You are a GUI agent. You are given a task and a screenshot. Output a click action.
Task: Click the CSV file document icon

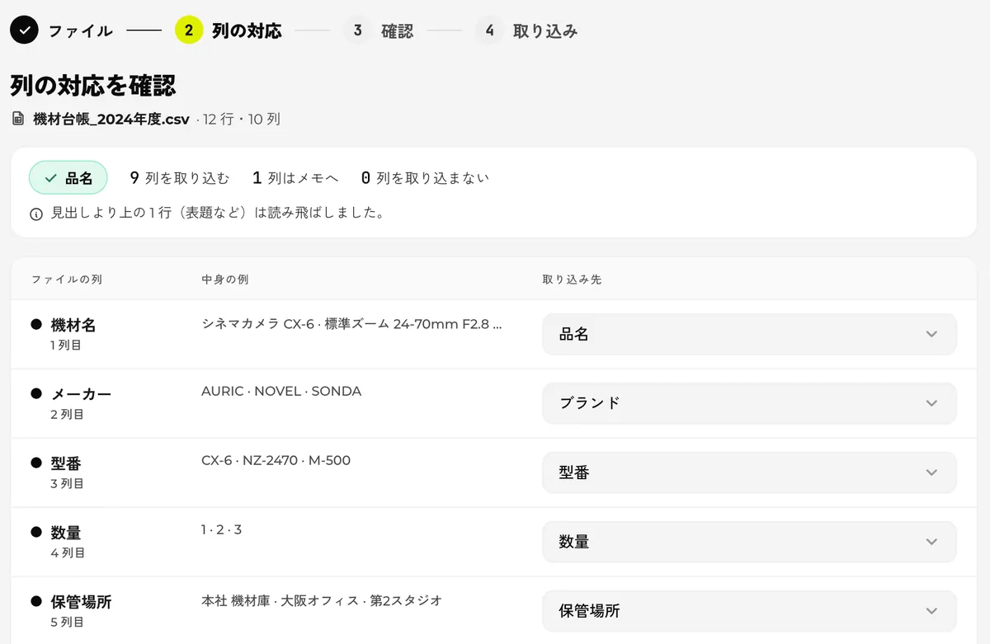pos(18,119)
